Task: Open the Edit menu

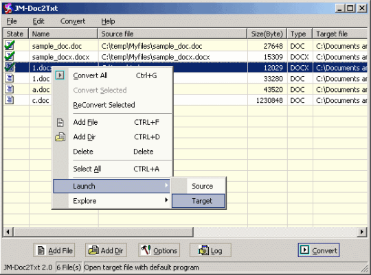Action: coord(38,21)
